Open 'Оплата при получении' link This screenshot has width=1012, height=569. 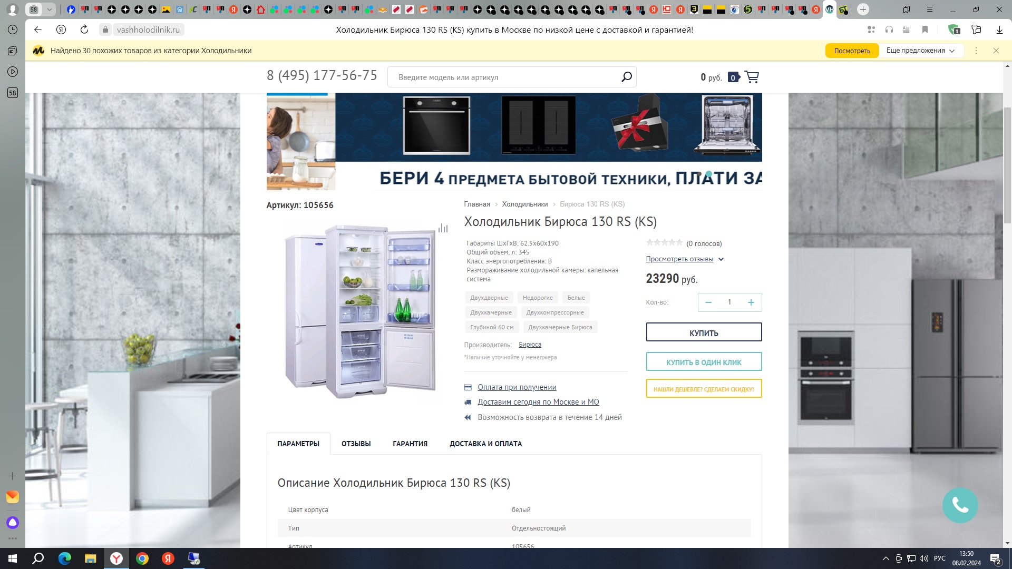coord(517,387)
